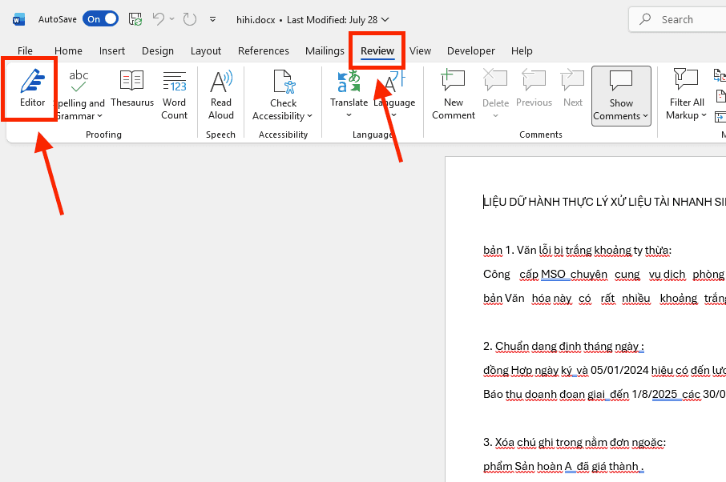
Task: Click the Search input box
Action: [677, 19]
